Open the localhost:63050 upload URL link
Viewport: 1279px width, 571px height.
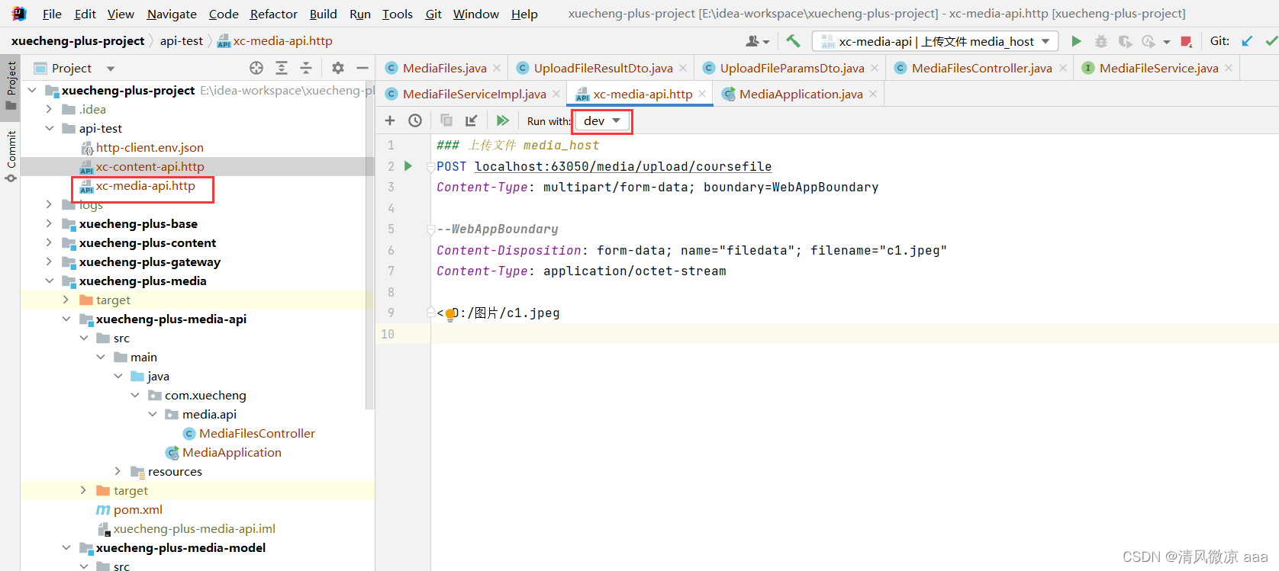pyautogui.click(x=623, y=166)
